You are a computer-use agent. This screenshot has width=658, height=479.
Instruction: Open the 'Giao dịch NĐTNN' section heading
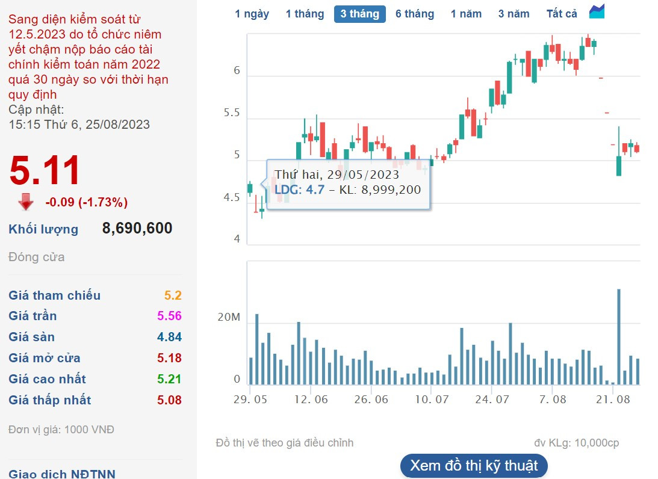click(62, 474)
